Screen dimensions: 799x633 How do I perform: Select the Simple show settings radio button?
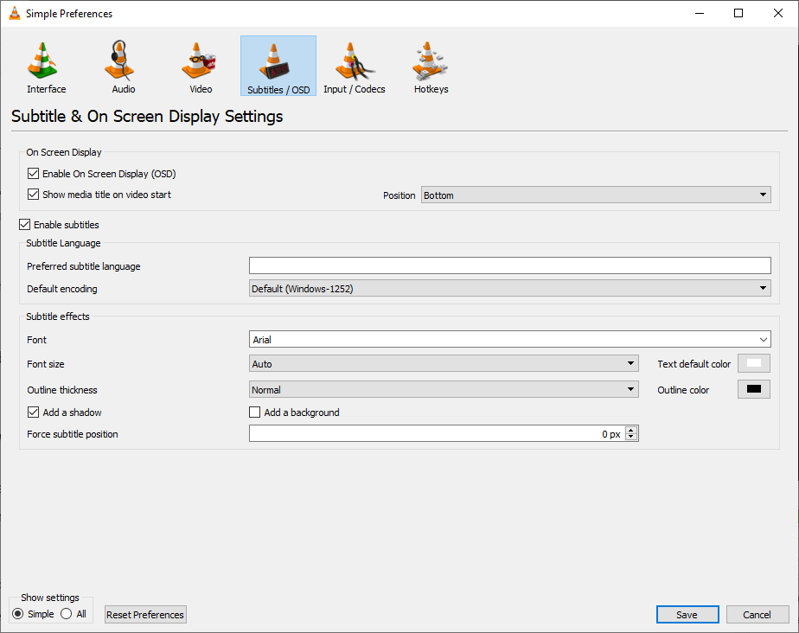click(18, 614)
